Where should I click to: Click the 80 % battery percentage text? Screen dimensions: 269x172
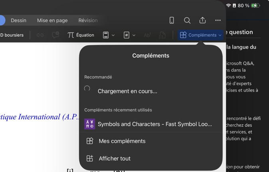pyautogui.click(x=243, y=6)
